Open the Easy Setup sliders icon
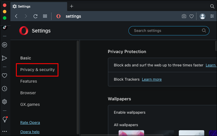The width and height of the screenshot is (217, 136). 212,16
